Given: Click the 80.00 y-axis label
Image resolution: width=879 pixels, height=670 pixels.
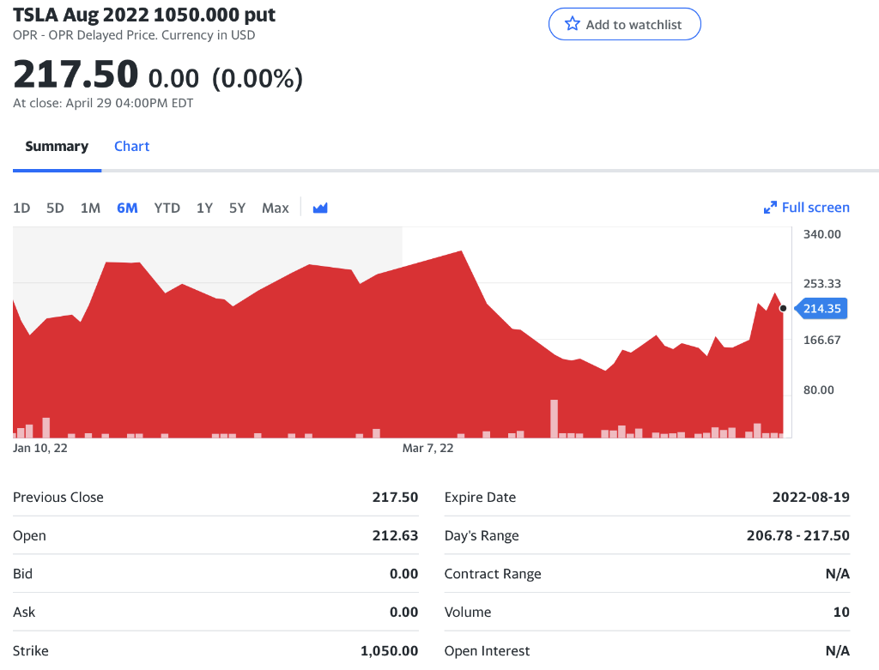Looking at the screenshot, I should pyautogui.click(x=818, y=389).
